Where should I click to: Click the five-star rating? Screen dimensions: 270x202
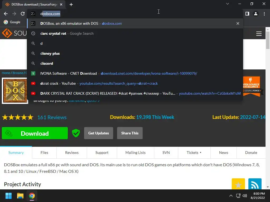(18, 117)
